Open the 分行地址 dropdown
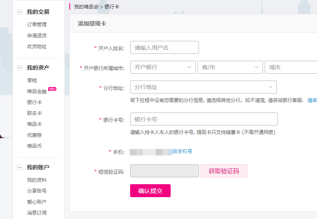The height and width of the screenshot is (219, 317). tap(203, 87)
